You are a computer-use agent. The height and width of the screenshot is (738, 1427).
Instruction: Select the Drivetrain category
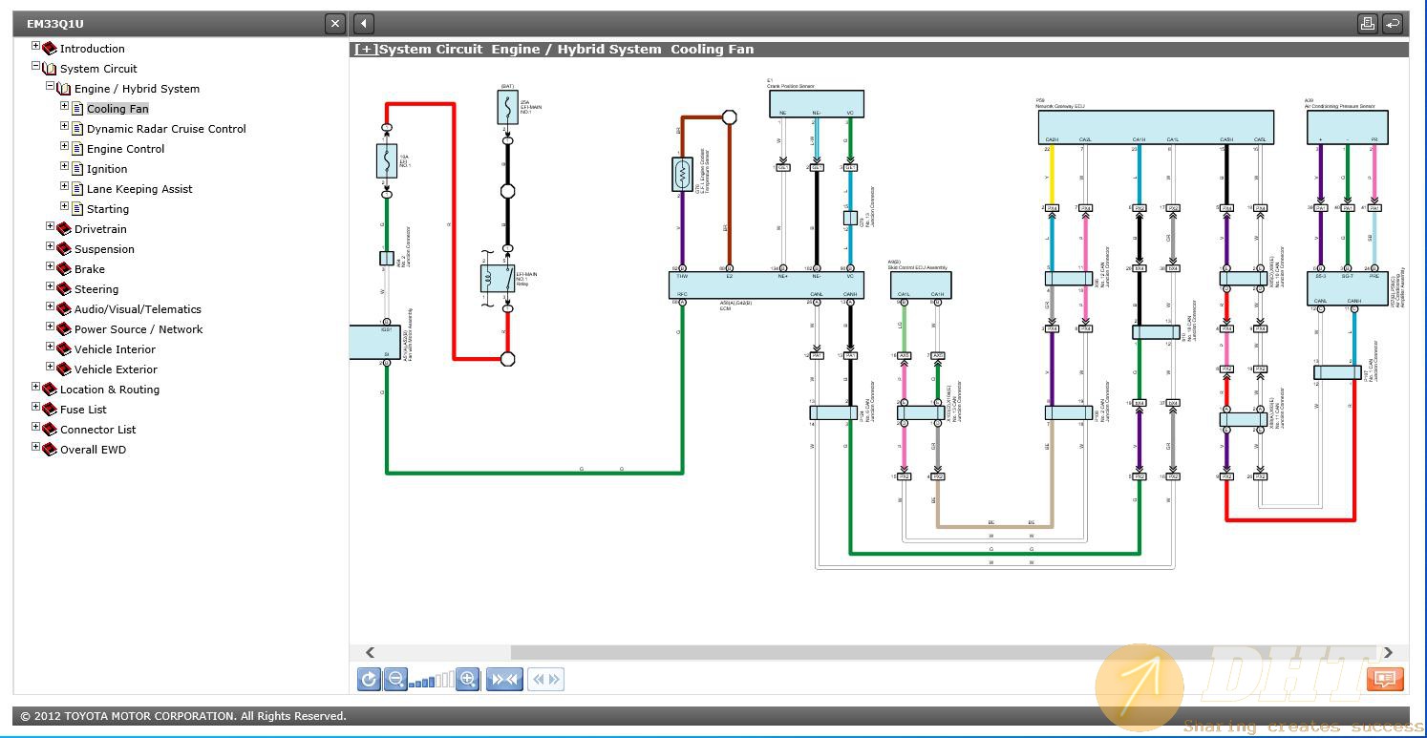coord(100,229)
